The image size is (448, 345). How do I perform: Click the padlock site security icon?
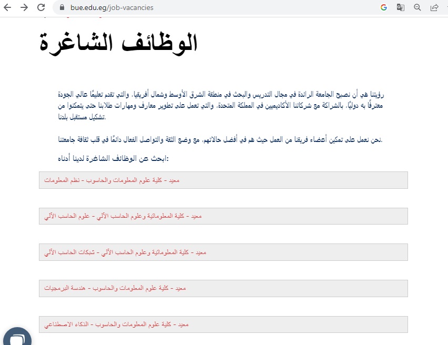(x=62, y=8)
